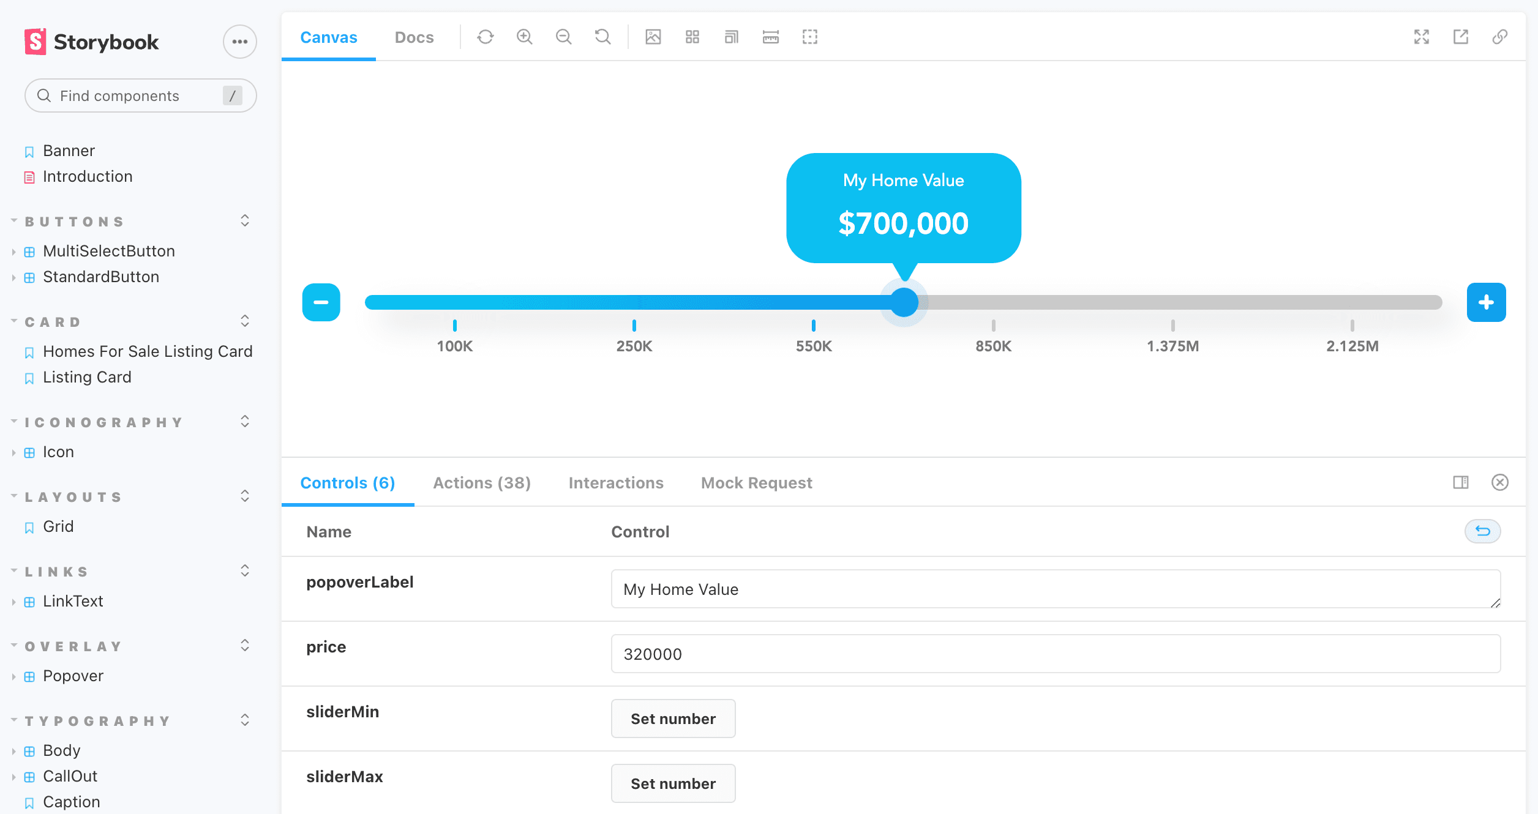Expand the Popover component in sidebar
Viewport: 1538px width, 814px height.
pos(73,676)
